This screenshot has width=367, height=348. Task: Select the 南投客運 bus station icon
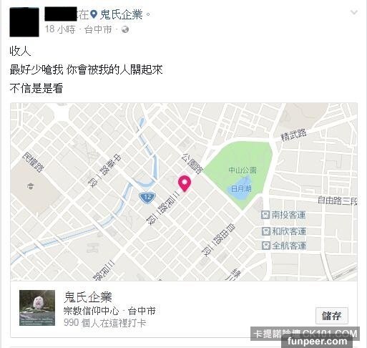click(x=265, y=215)
